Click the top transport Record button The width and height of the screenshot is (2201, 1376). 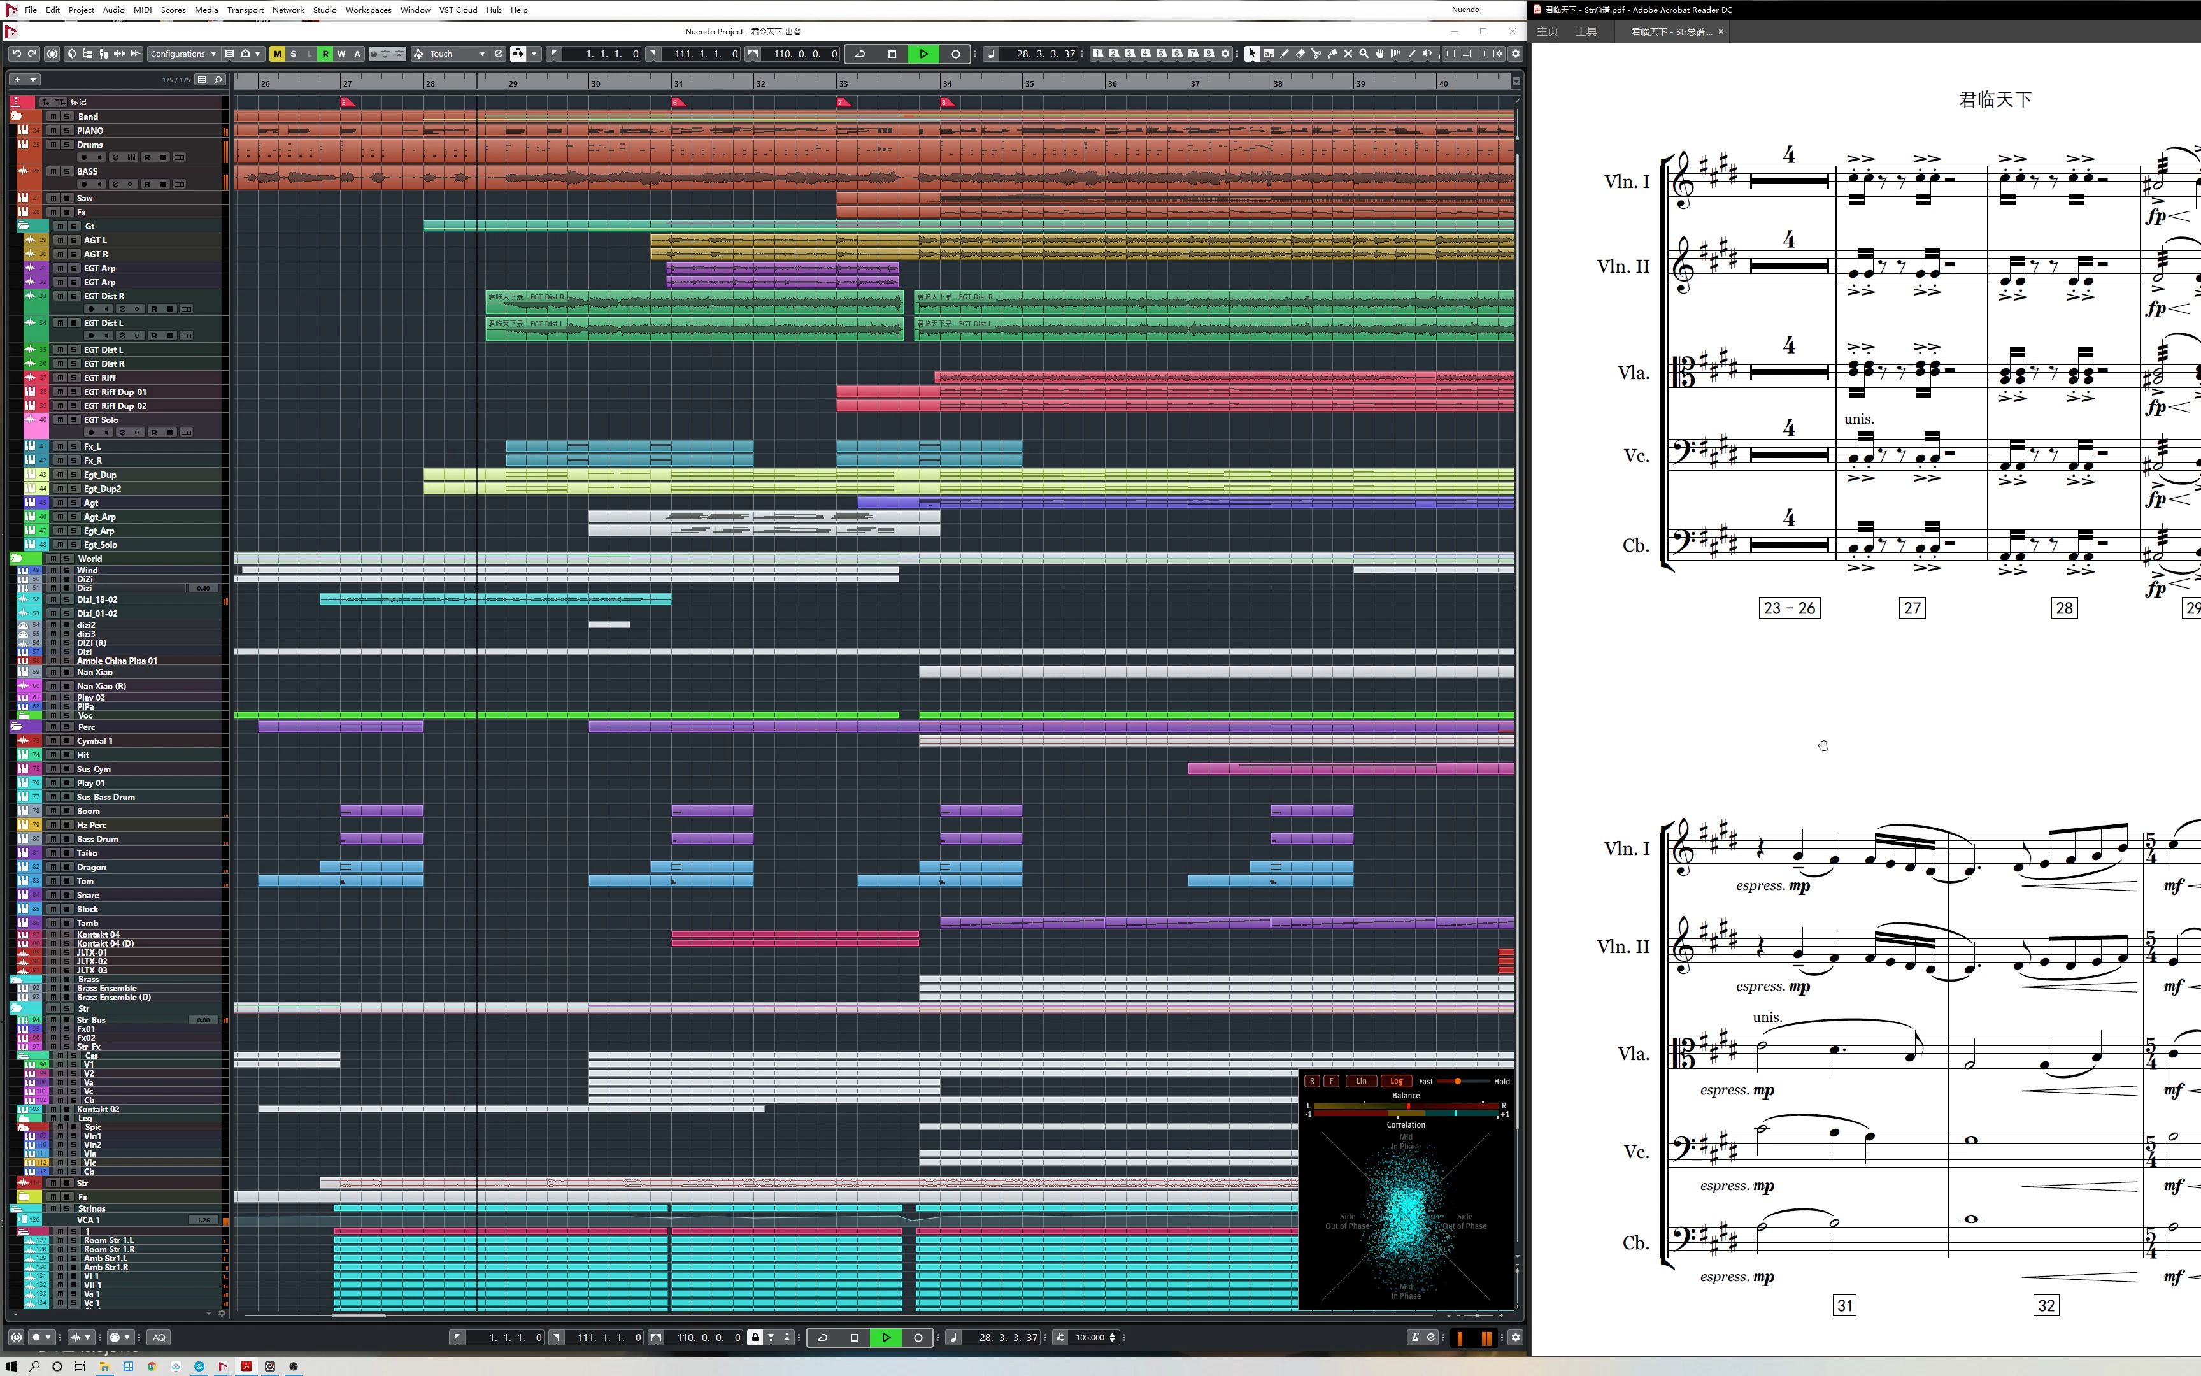click(x=955, y=54)
